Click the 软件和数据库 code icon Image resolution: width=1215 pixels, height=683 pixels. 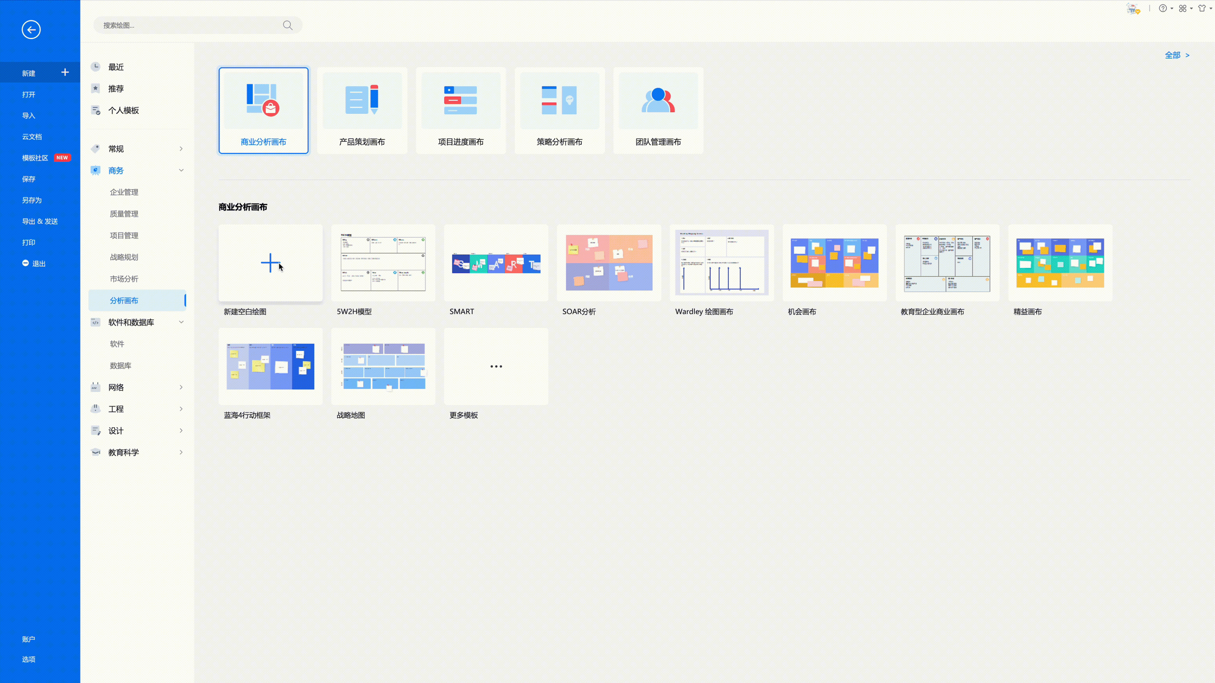coord(96,322)
